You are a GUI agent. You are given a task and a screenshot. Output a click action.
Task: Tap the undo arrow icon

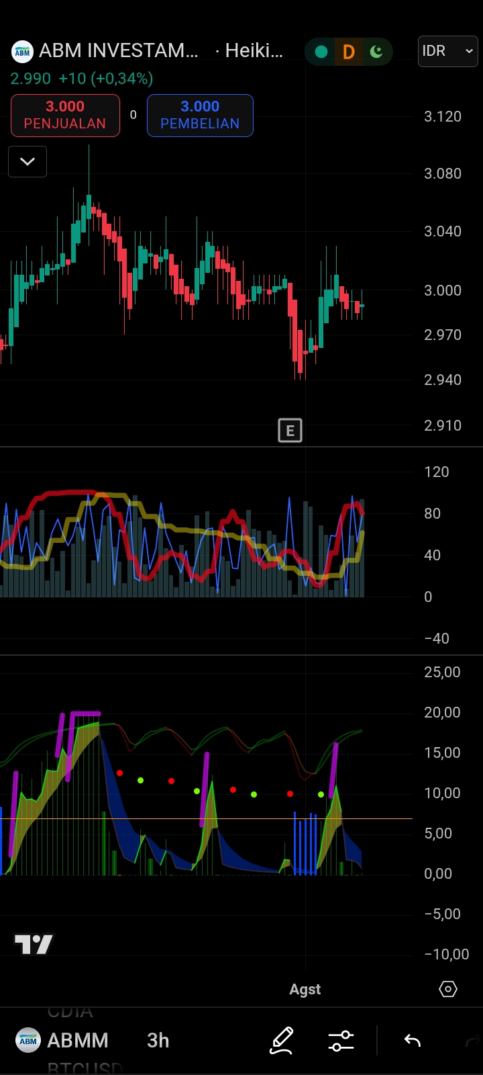(x=412, y=1041)
